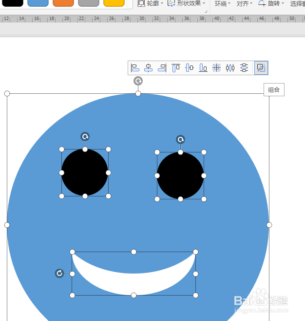This screenshot has width=305, height=321.
Task: Open the 轮廓 outline dropdown
Action: [151, 3]
